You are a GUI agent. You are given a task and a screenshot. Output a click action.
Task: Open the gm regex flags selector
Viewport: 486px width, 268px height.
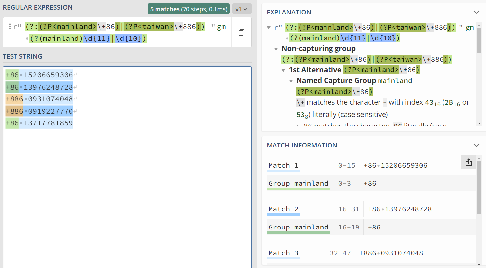[221, 27]
